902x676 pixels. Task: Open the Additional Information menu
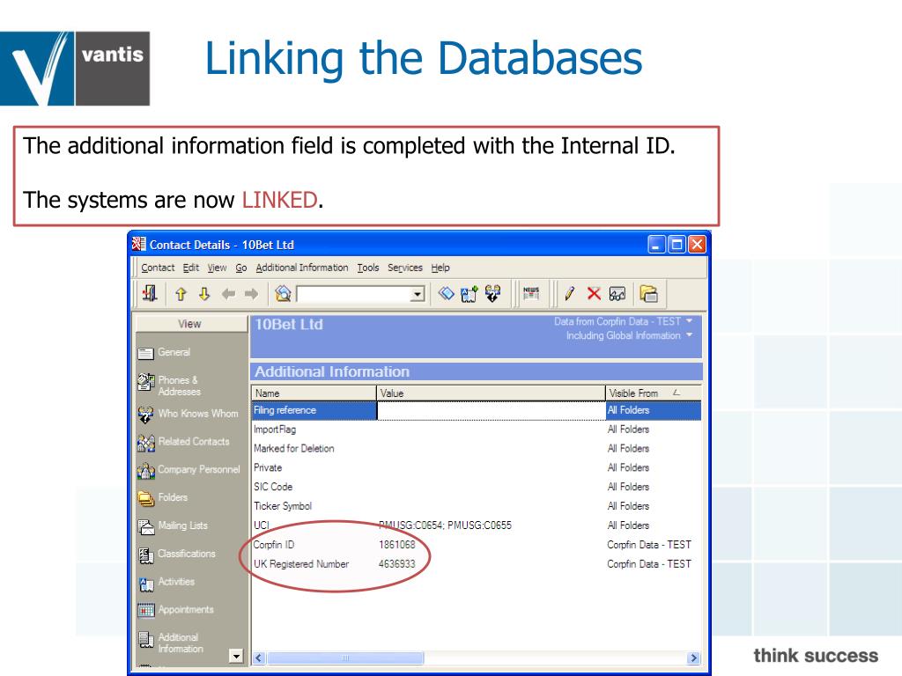tap(302, 268)
